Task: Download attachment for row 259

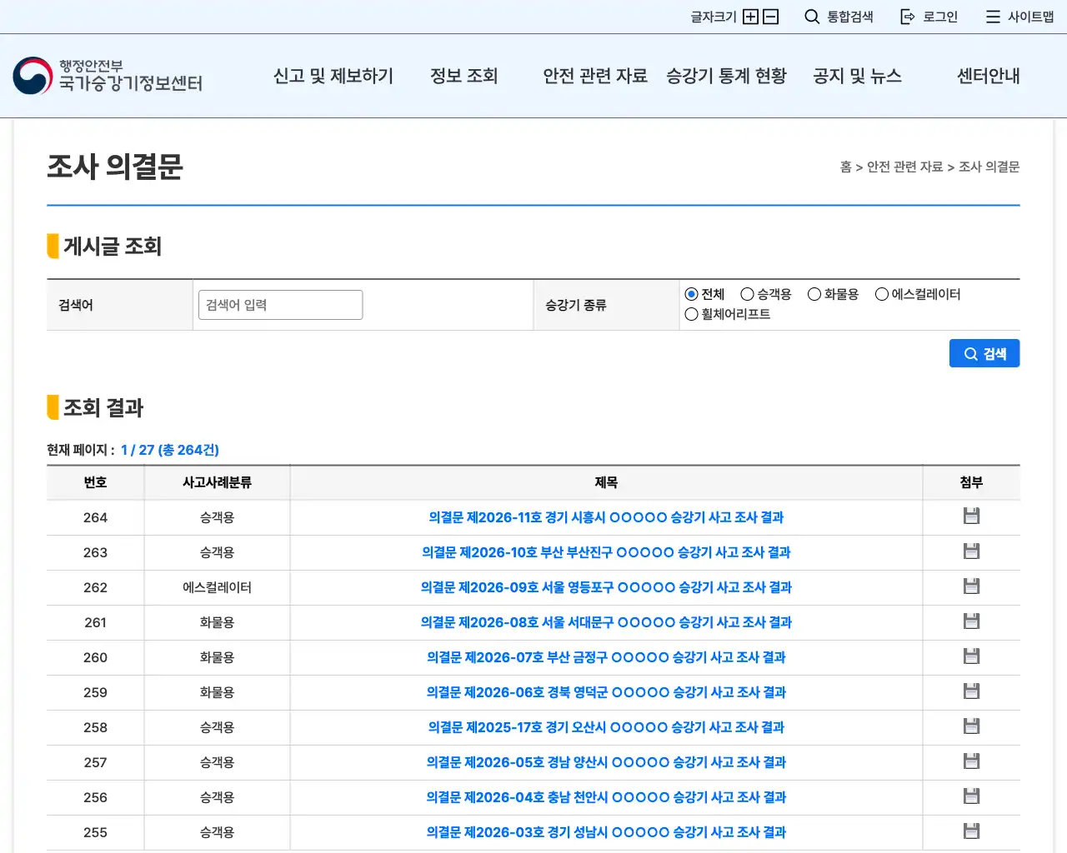Action: coord(971,691)
